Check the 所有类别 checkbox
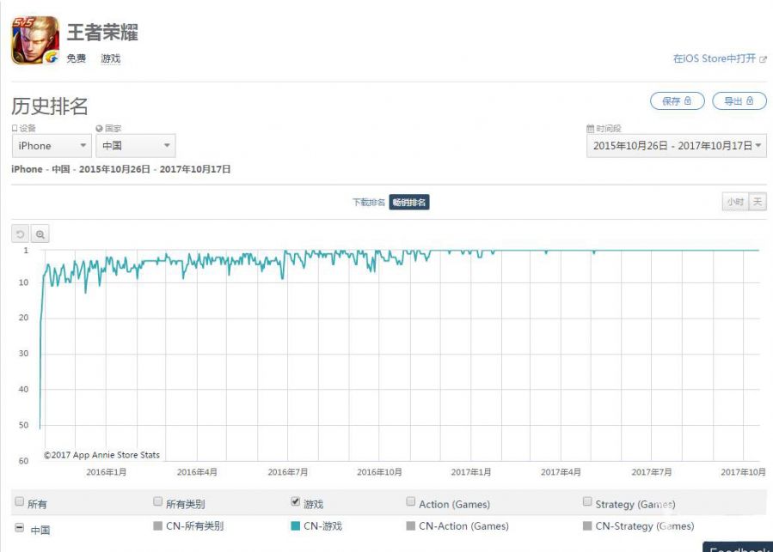This screenshot has width=773, height=552. pos(157,501)
